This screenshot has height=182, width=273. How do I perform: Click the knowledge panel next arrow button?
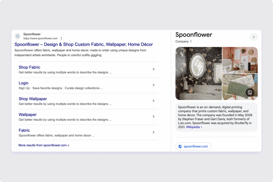(254, 37)
